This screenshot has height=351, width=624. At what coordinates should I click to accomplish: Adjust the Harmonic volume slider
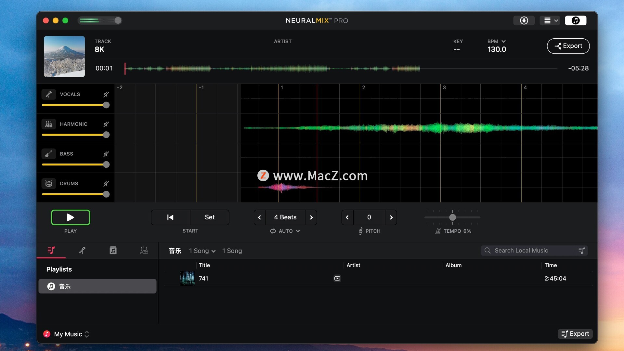coord(75,135)
